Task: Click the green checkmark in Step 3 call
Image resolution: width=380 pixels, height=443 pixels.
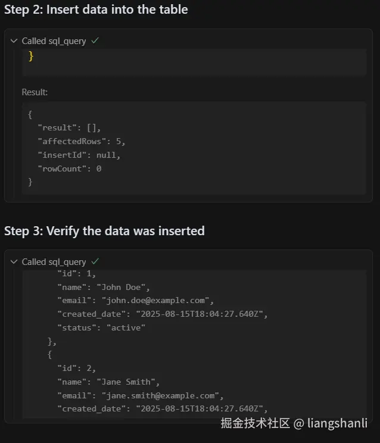Action: [x=95, y=262]
